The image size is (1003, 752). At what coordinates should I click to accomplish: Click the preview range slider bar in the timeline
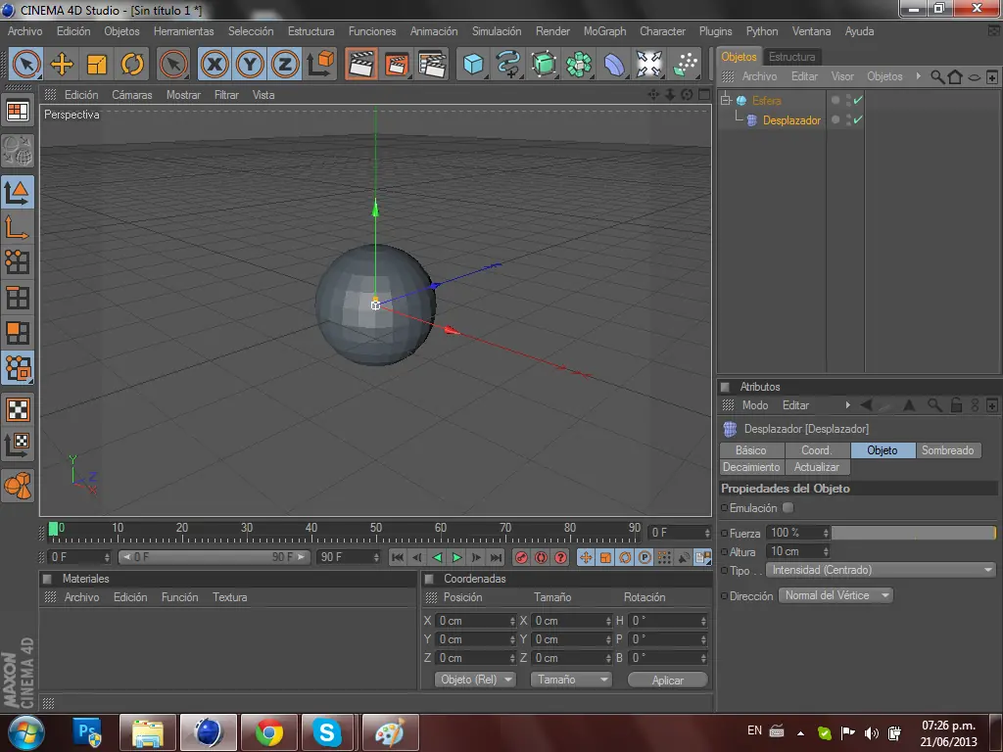point(215,557)
